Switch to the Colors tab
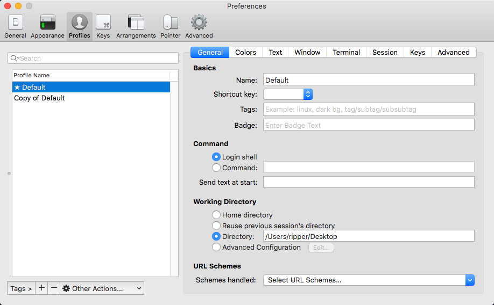Screen dimensions: 494x305 245,52
